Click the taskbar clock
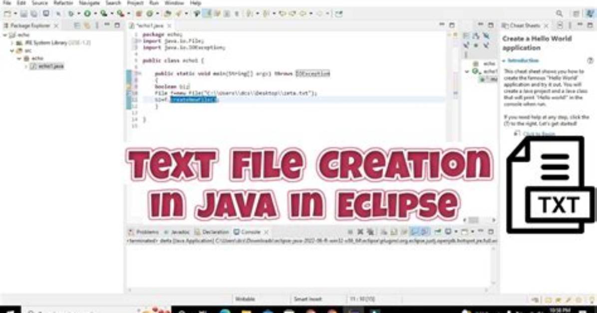This screenshot has width=597, height=313. 560,311
